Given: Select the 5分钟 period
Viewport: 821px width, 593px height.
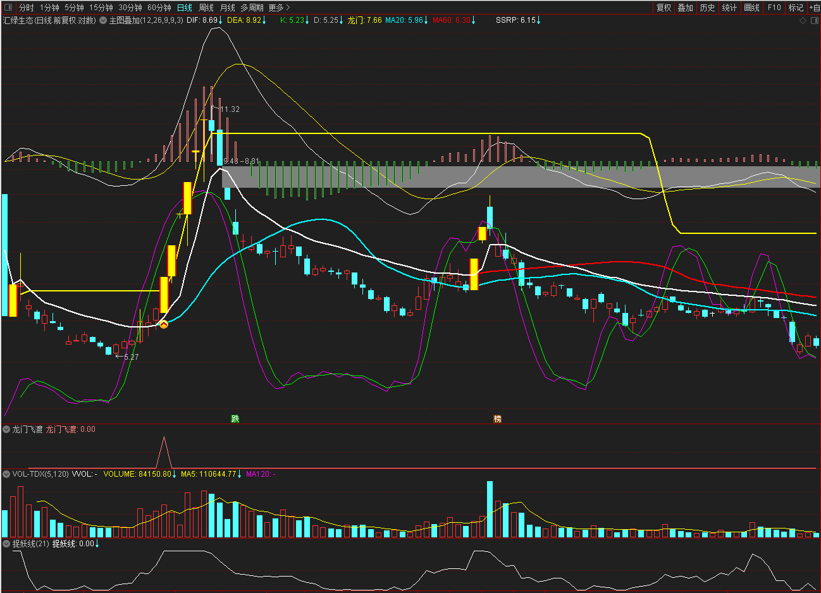Looking at the screenshot, I should [74, 8].
